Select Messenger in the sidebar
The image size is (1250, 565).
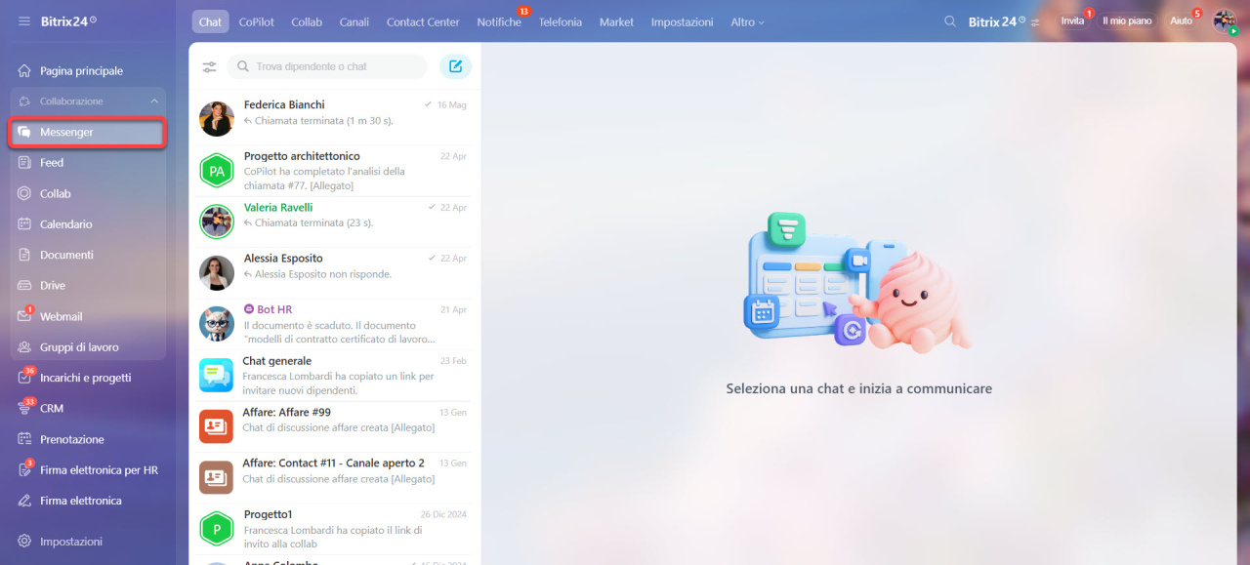(x=88, y=133)
